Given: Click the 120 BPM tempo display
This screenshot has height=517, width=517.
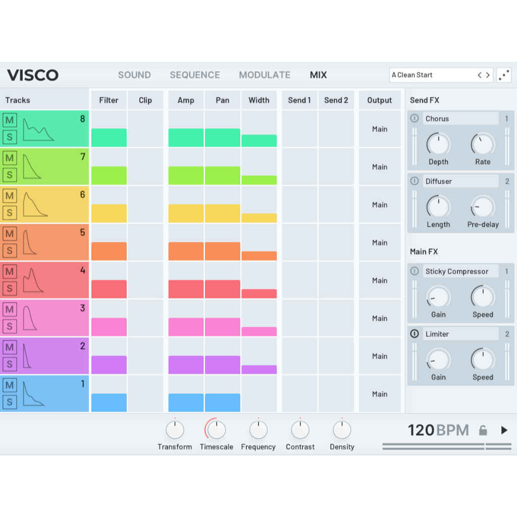Looking at the screenshot, I should 438,430.
